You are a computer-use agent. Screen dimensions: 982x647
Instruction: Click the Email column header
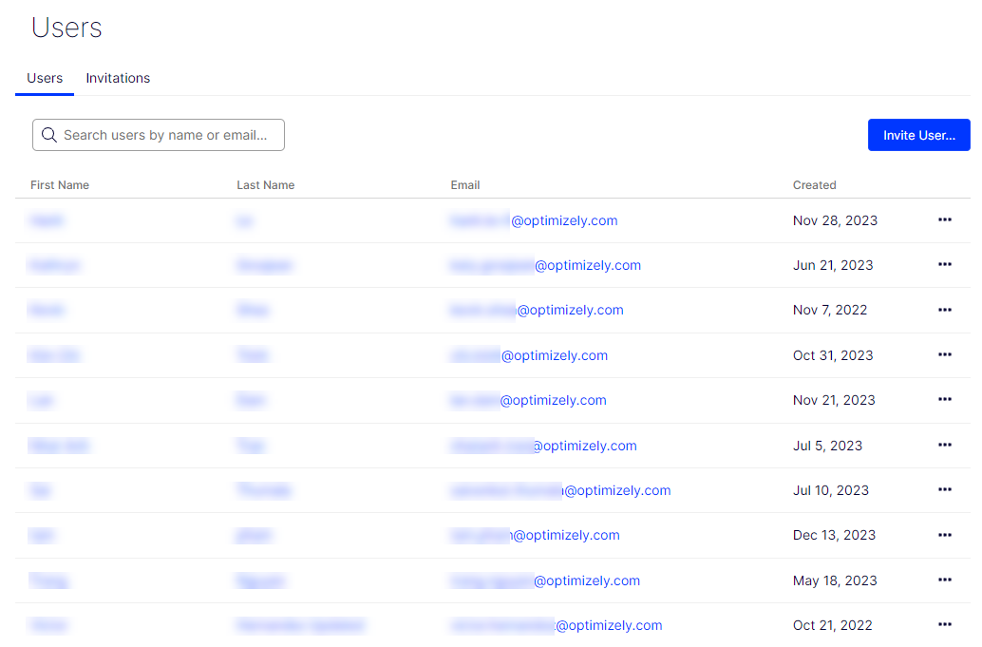465,184
